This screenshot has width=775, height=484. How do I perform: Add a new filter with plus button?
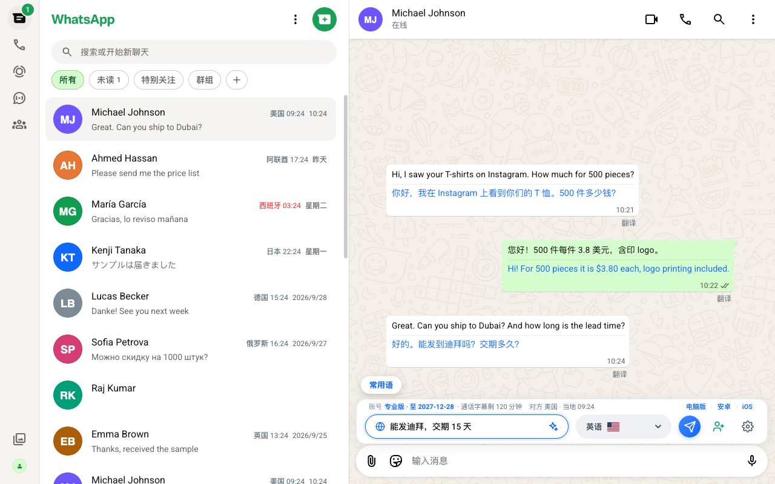click(x=237, y=80)
